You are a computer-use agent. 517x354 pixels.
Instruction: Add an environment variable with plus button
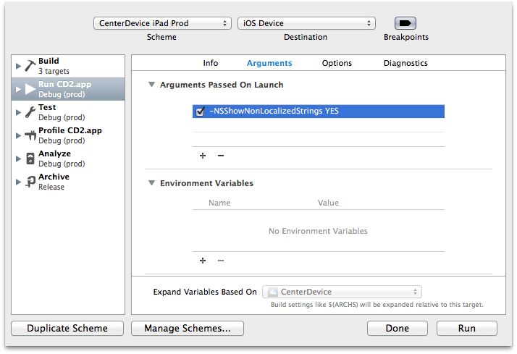coord(203,261)
